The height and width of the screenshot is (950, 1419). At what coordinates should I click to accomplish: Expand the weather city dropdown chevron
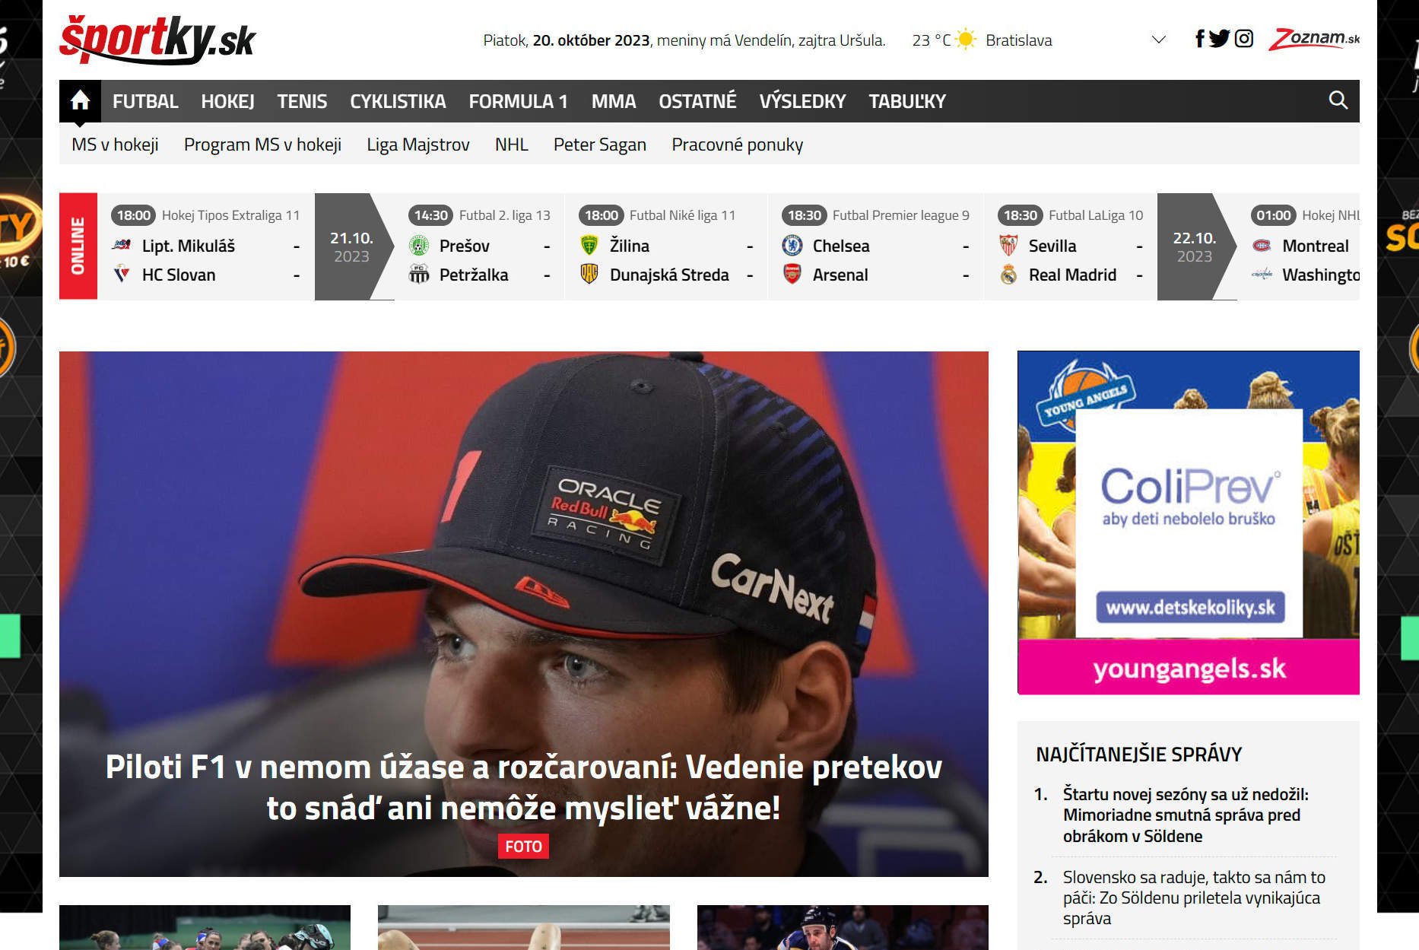click(x=1158, y=40)
